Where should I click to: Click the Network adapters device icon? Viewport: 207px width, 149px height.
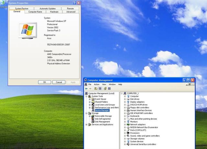point(128,125)
